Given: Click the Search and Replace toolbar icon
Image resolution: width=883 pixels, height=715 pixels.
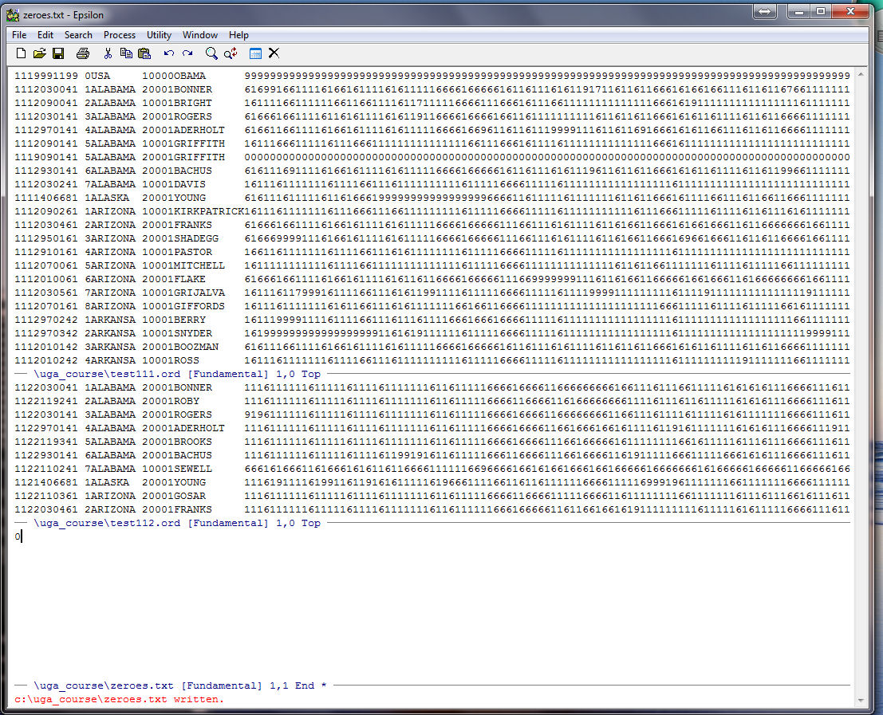Looking at the screenshot, I should [x=231, y=53].
